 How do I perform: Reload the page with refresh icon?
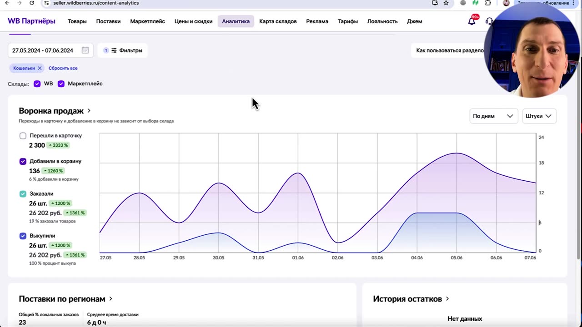tap(31, 3)
